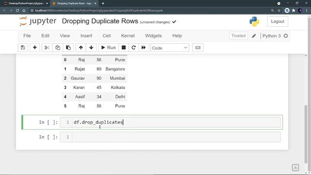Open the Kernel menu

point(128,35)
